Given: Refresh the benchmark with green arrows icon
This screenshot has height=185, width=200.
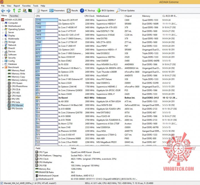Looking at the screenshot, I should click(19, 11).
